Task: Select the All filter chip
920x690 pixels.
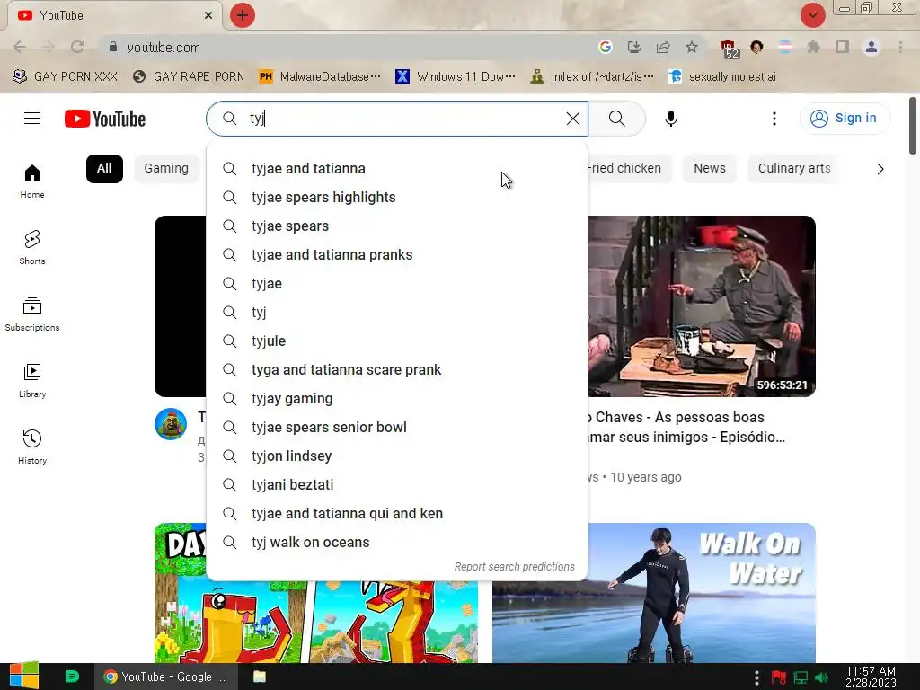Action: click(104, 168)
